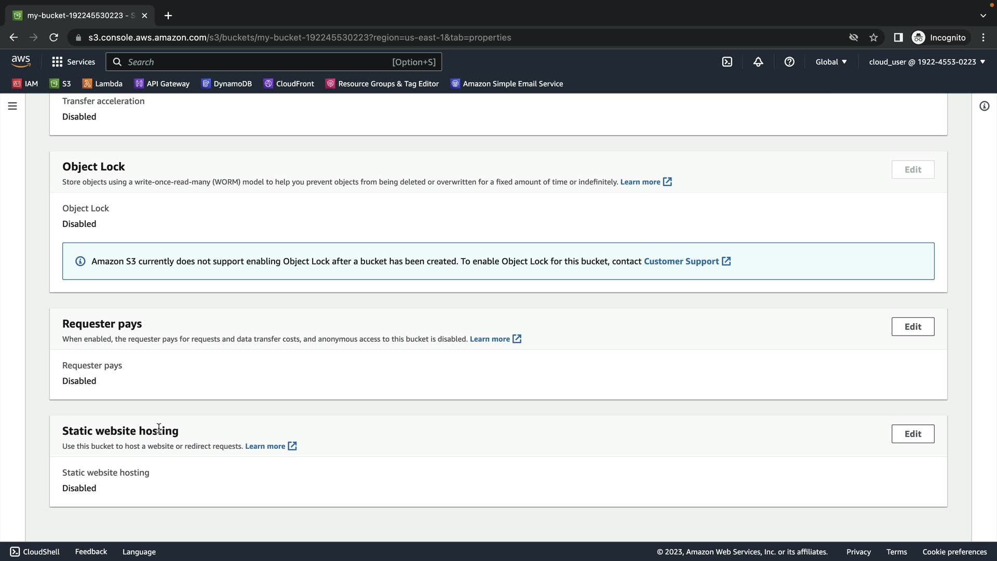Toggle the side navigation hamburger menu
997x561 pixels.
pos(12,106)
